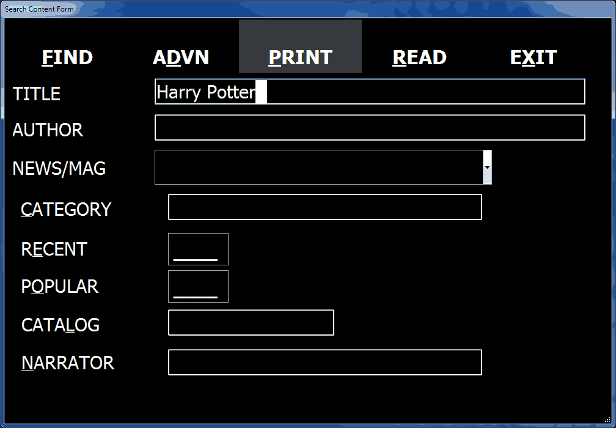Click inside the empty AUTHOR field
Screen dimensions: 616x428
pyautogui.click(x=369, y=128)
